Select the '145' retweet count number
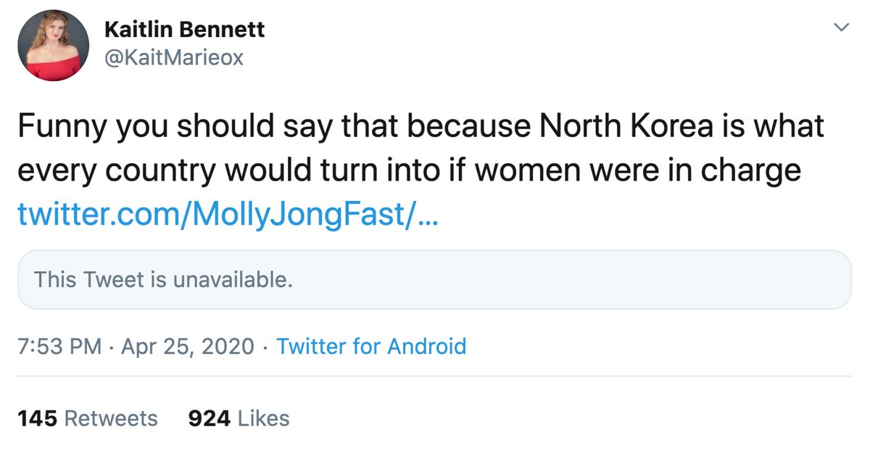The image size is (870, 451). (38, 418)
